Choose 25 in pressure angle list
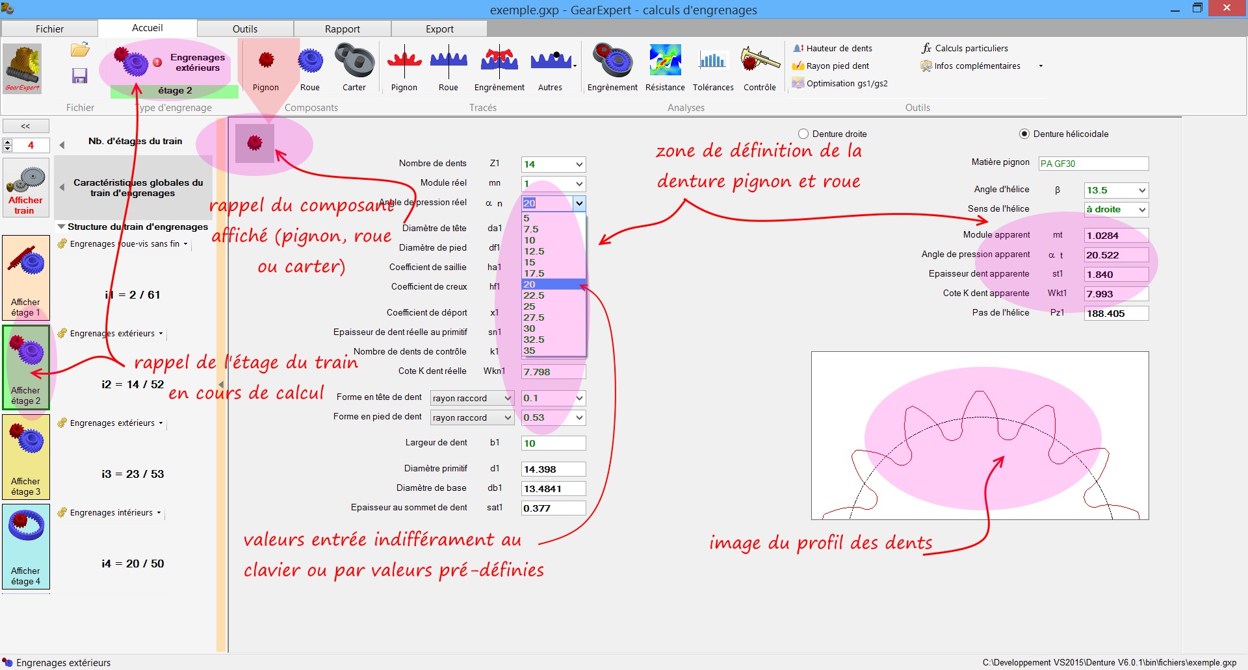Viewport: 1248px width, 670px height. click(554, 306)
